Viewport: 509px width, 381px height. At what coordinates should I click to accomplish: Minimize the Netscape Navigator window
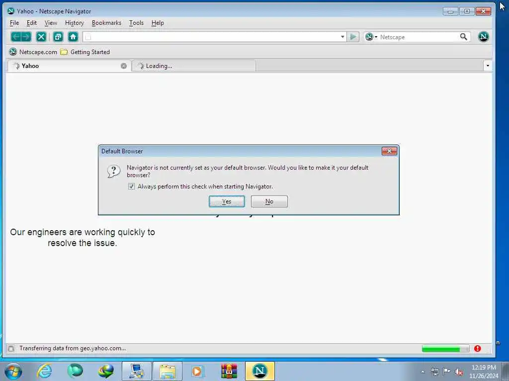(x=450, y=11)
